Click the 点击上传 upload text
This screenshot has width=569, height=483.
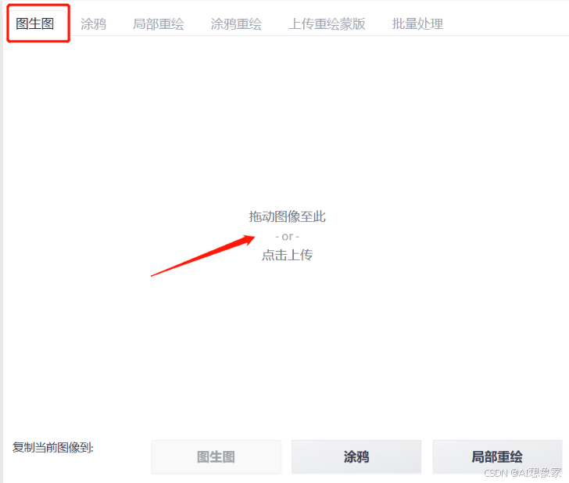point(287,255)
